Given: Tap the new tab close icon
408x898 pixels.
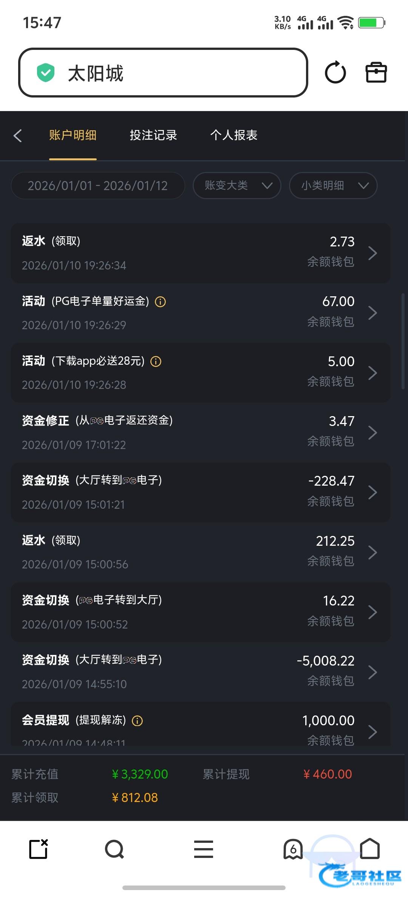Looking at the screenshot, I should point(39,850).
